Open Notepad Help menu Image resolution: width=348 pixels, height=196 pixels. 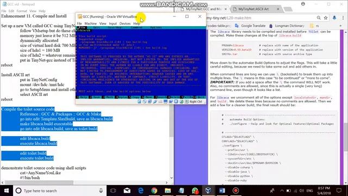point(42,11)
